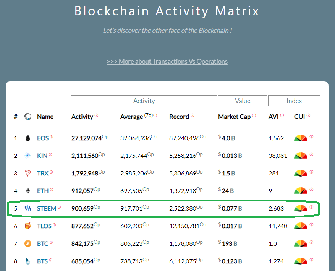This screenshot has width=335, height=271.
Task: Click the BTC Bitcoin logo icon
Action: (x=28, y=243)
